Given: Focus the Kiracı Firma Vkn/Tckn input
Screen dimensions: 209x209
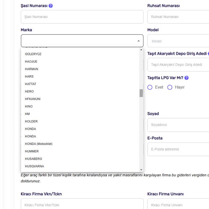Looking at the screenshot, I should [82, 205].
